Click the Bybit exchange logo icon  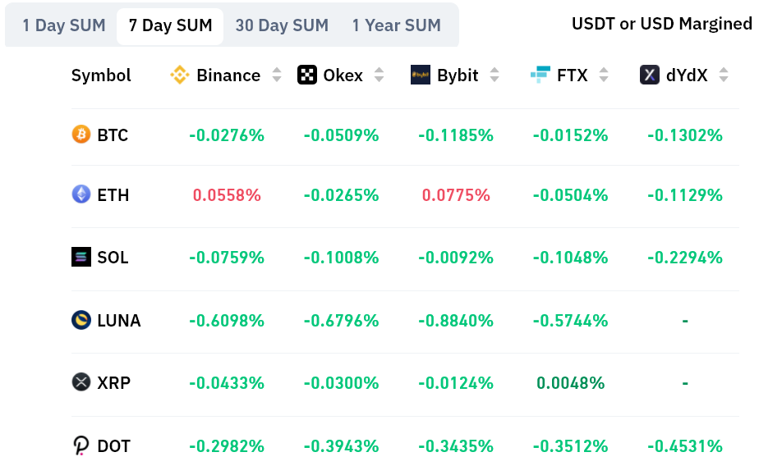(421, 75)
